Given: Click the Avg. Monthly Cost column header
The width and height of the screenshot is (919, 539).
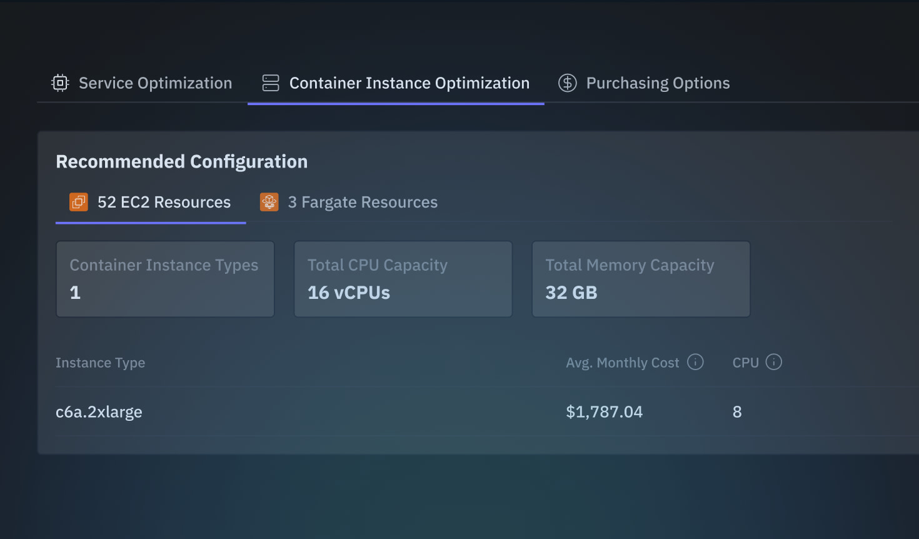Looking at the screenshot, I should point(622,363).
